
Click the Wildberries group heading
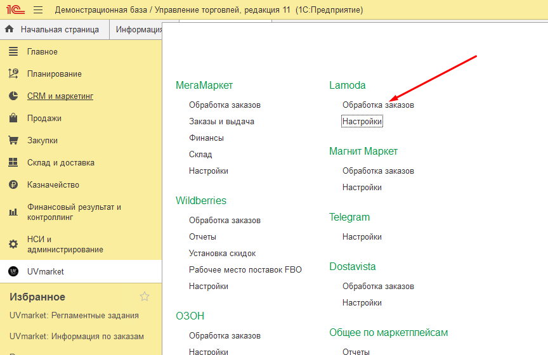201,200
